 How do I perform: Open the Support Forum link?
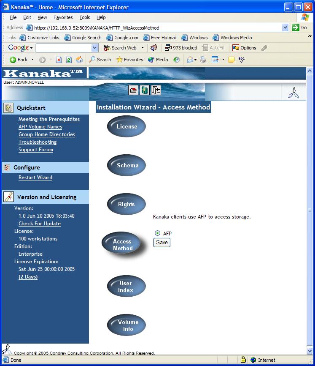click(x=36, y=150)
